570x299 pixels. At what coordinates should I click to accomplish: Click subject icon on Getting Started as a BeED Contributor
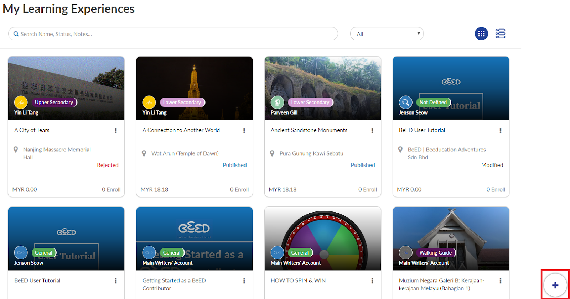[149, 253]
